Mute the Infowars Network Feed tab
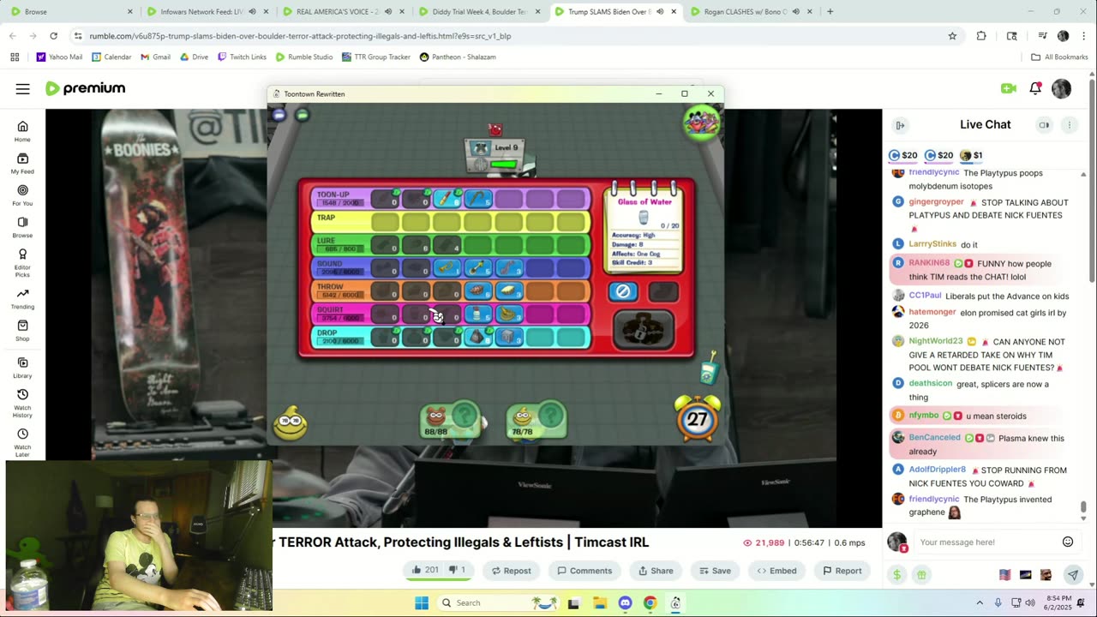Screen dimensions: 1097x617 pos(252,12)
